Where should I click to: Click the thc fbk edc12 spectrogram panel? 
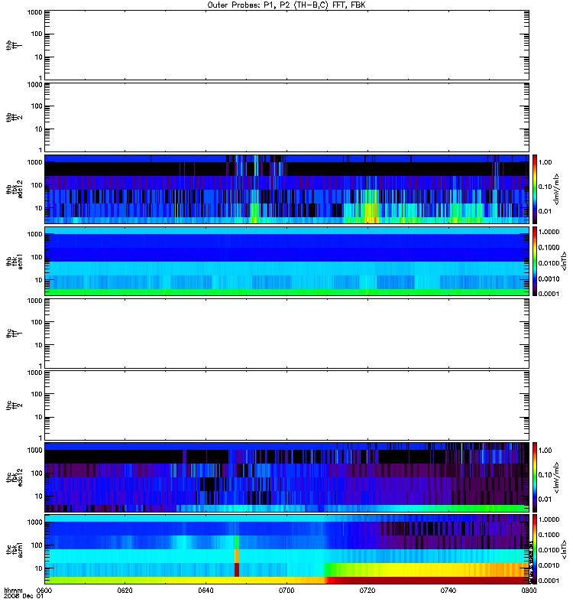click(286, 477)
